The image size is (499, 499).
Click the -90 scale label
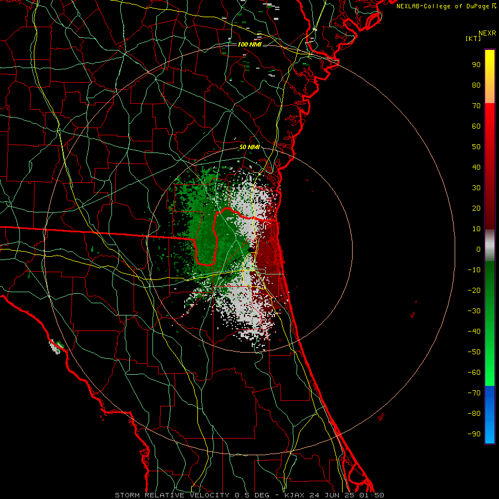click(474, 434)
